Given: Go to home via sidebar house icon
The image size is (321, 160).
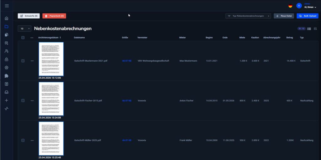Looking at the screenshot, I should pyautogui.click(x=7, y=18).
